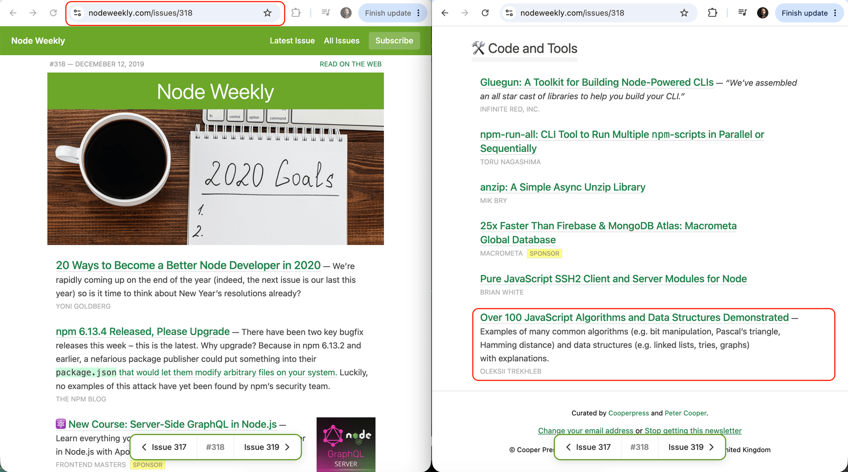Click the 'YONI GOLDBERG' author byline
Screen dimensions: 848x472
(x=83, y=306)
